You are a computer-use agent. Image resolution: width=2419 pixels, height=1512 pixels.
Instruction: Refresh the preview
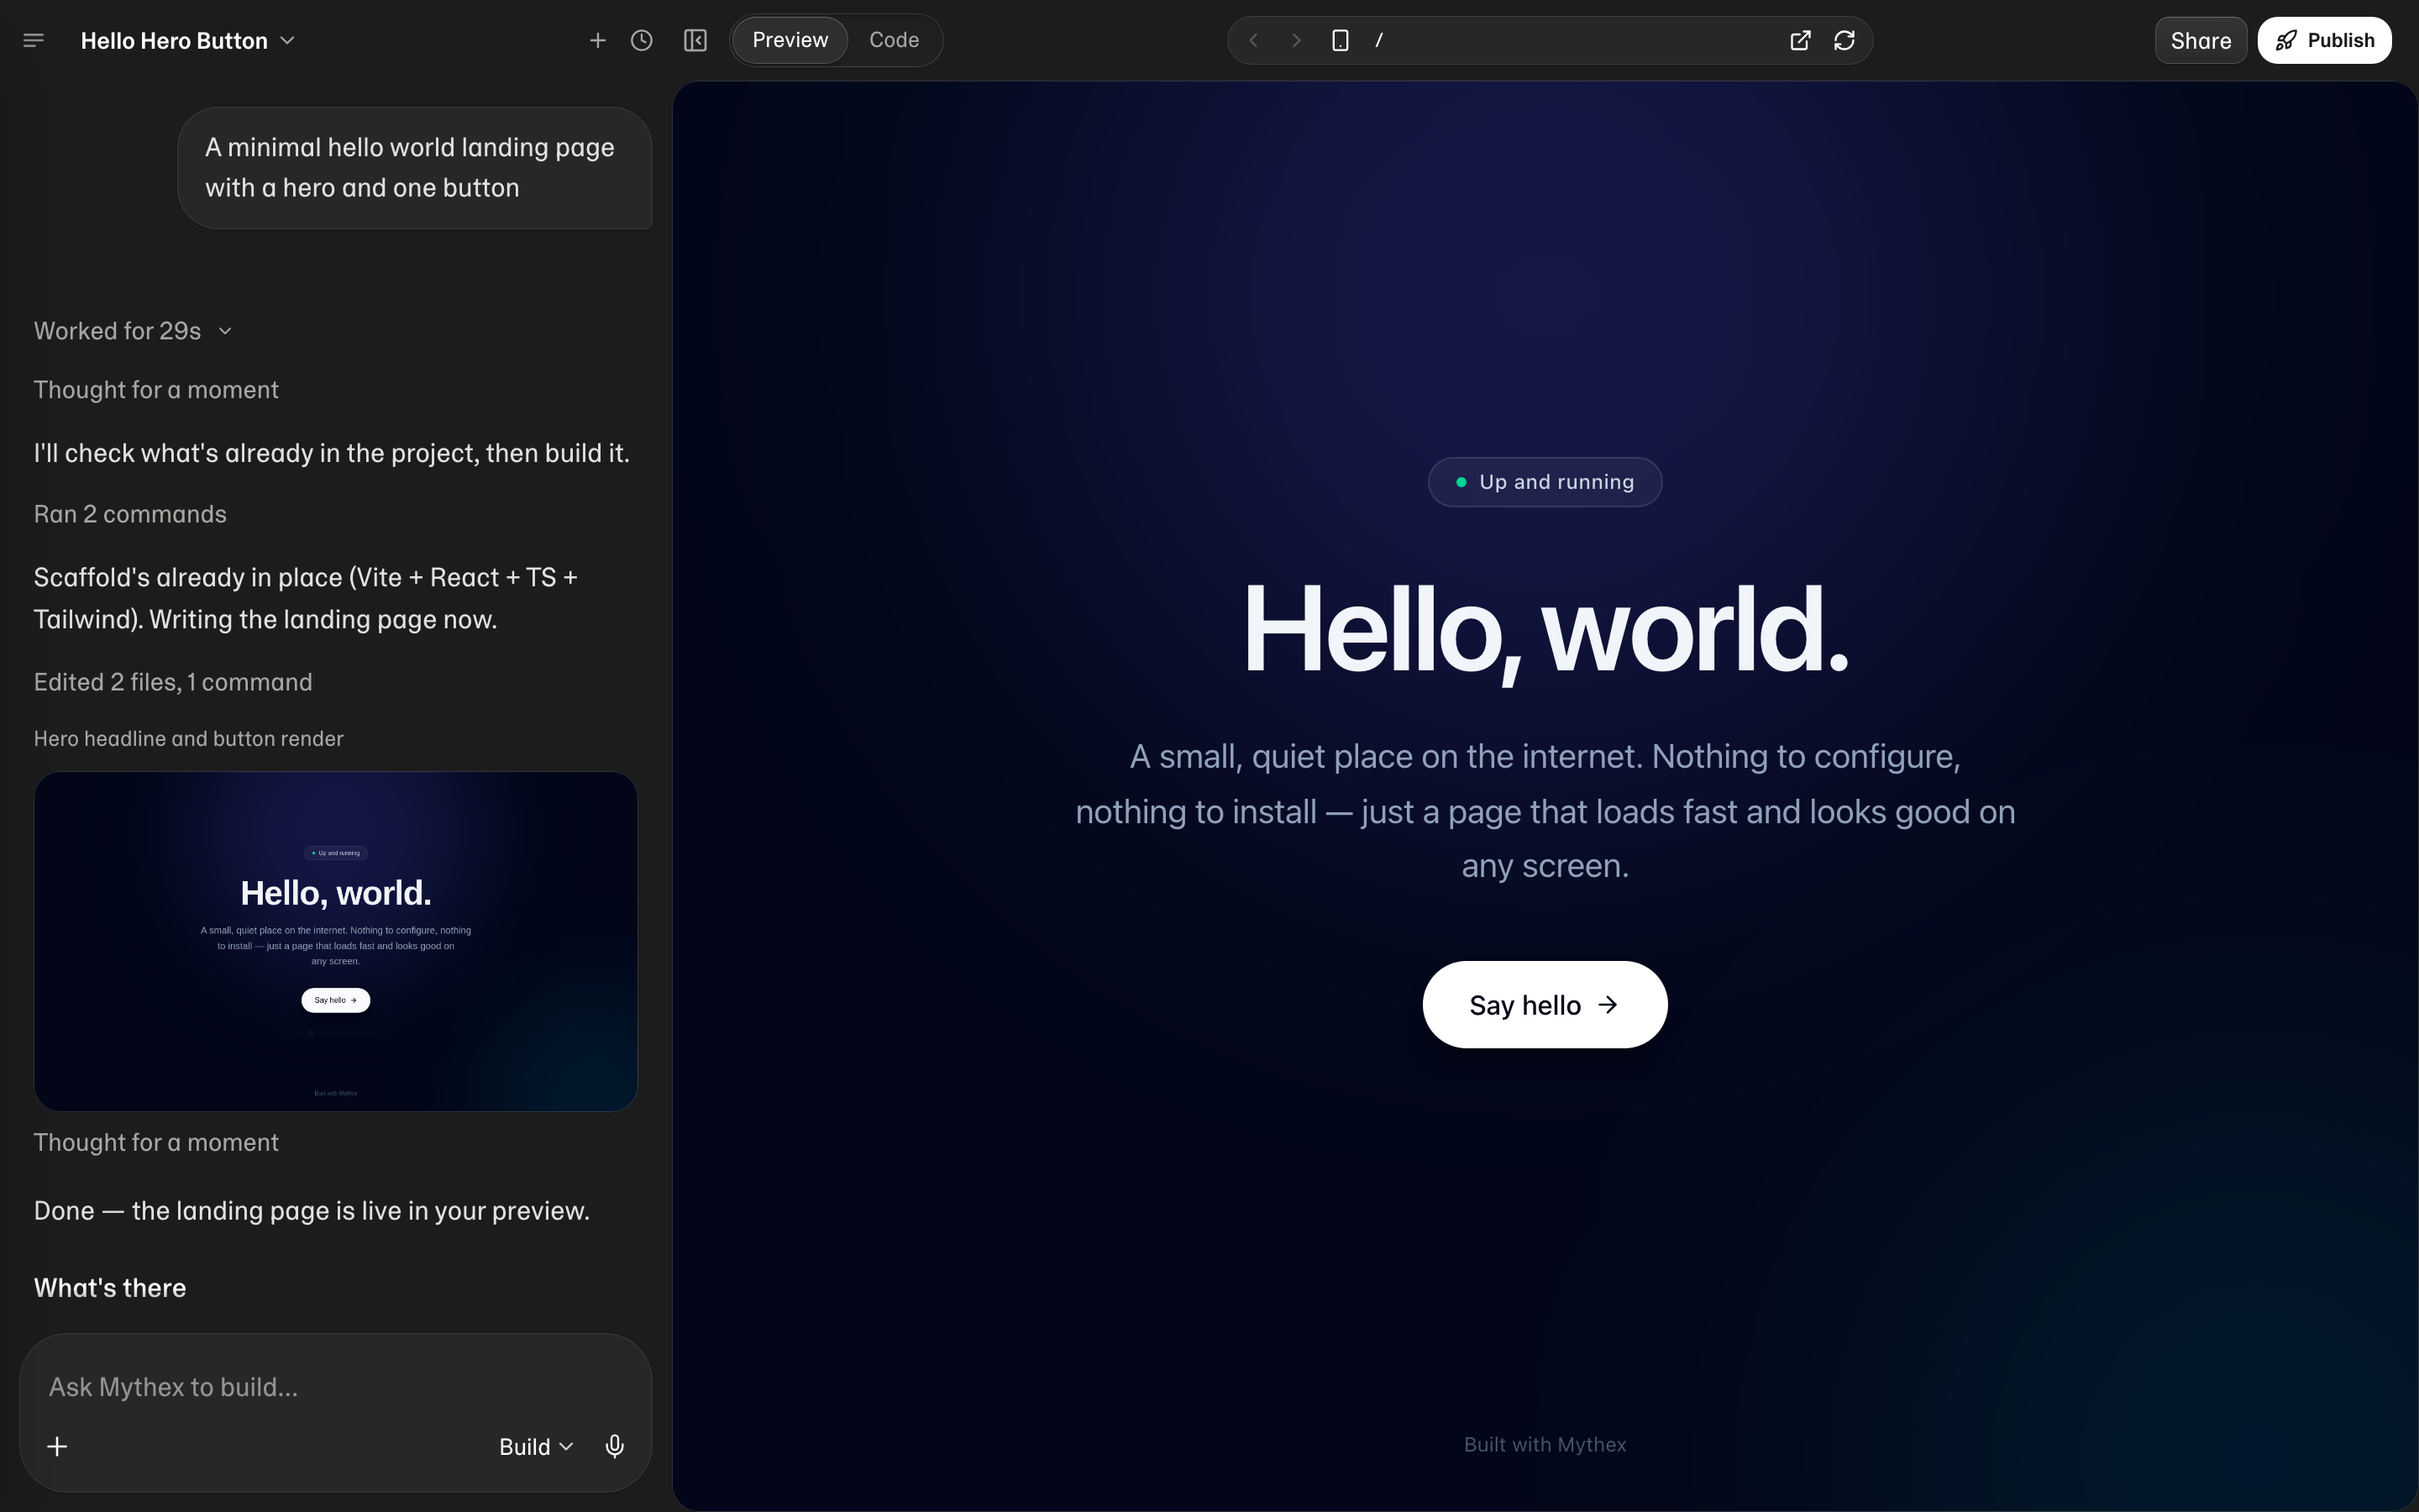click(1844, 40)
